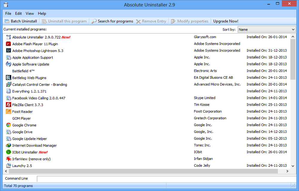Select the Battlefield 4™ entry
This screenshot has width=299, height=191.
coord(23,71)
